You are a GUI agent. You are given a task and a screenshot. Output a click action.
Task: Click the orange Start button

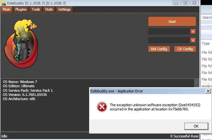172,22
